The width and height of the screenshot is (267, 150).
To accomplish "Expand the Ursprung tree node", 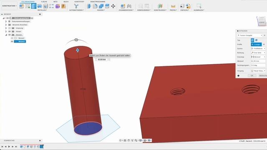I will 6,28.
